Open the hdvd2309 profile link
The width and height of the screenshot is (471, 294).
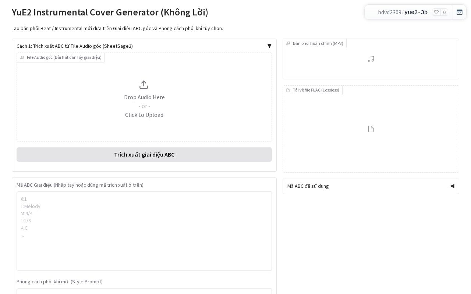(x=390, y=12)
